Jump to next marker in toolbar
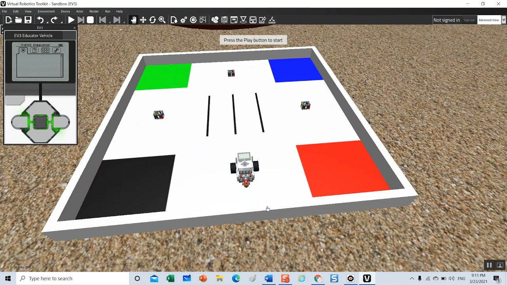The image size is (507, 285). (x=116, y=20)
